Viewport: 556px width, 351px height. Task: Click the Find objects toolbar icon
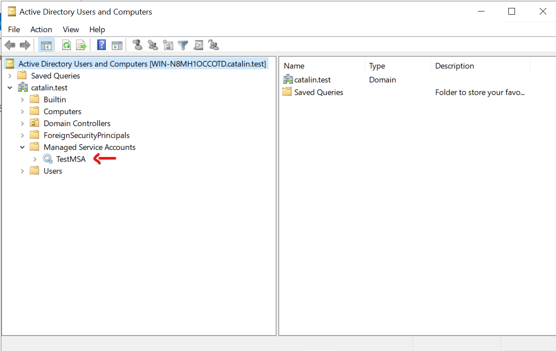coord(198,45)
